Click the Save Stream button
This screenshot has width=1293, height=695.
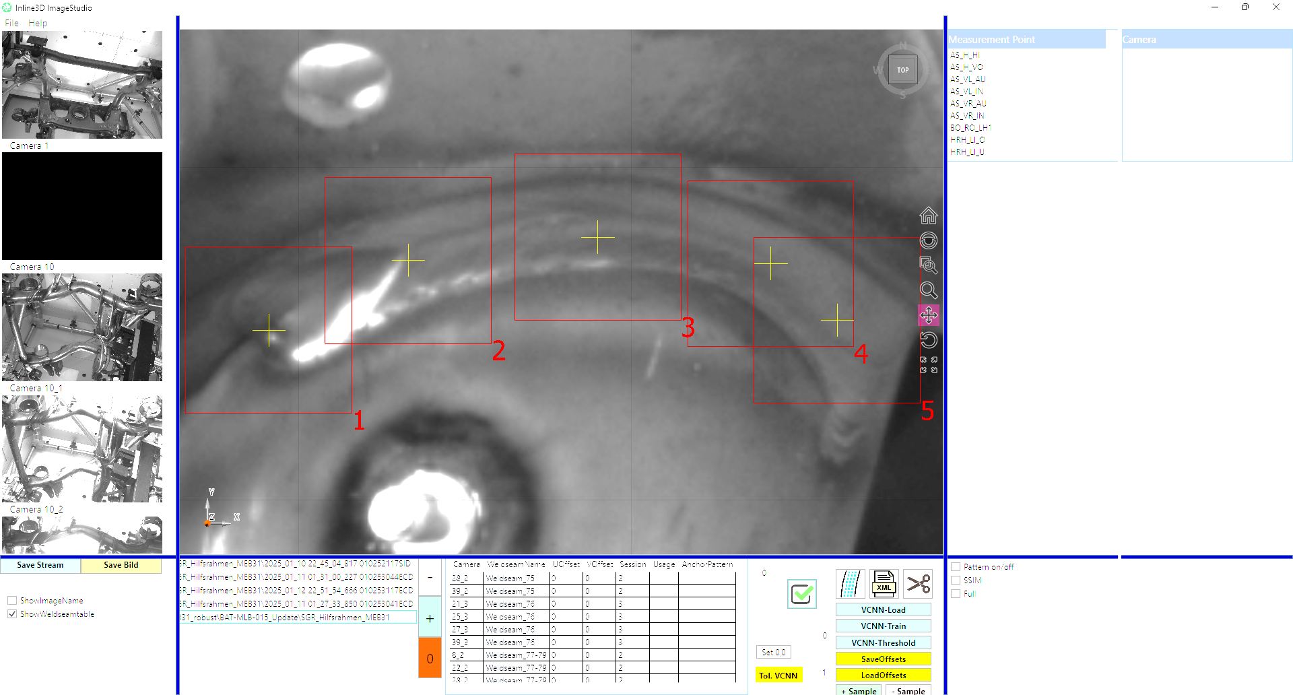40,566
